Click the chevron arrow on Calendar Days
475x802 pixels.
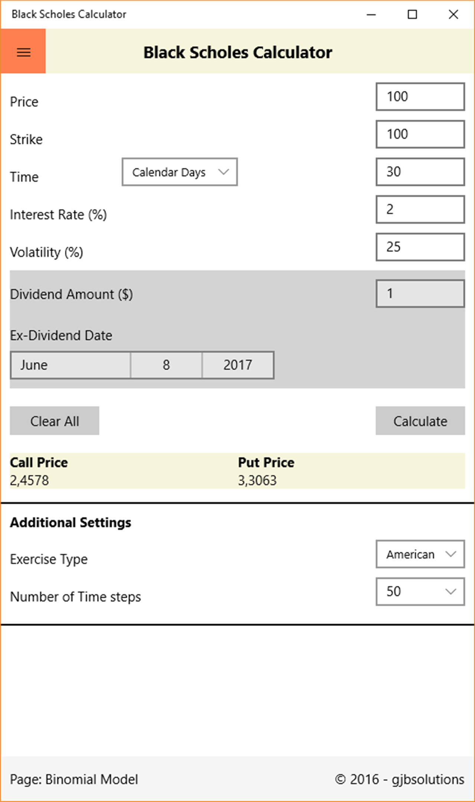(x=223, y=172)
